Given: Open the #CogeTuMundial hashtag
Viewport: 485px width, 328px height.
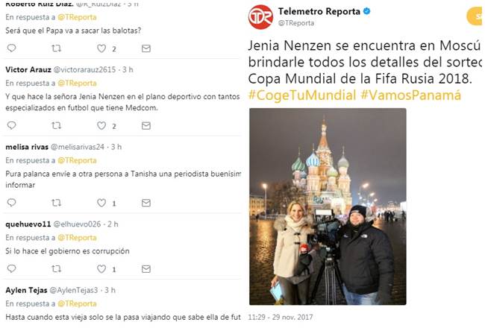Looking at the screenshot, I should 302,95.
